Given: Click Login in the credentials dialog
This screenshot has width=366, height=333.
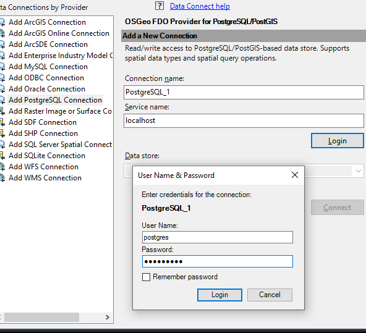Looking at the screenshot, I should pyautogui.click(x=219, y=295).
